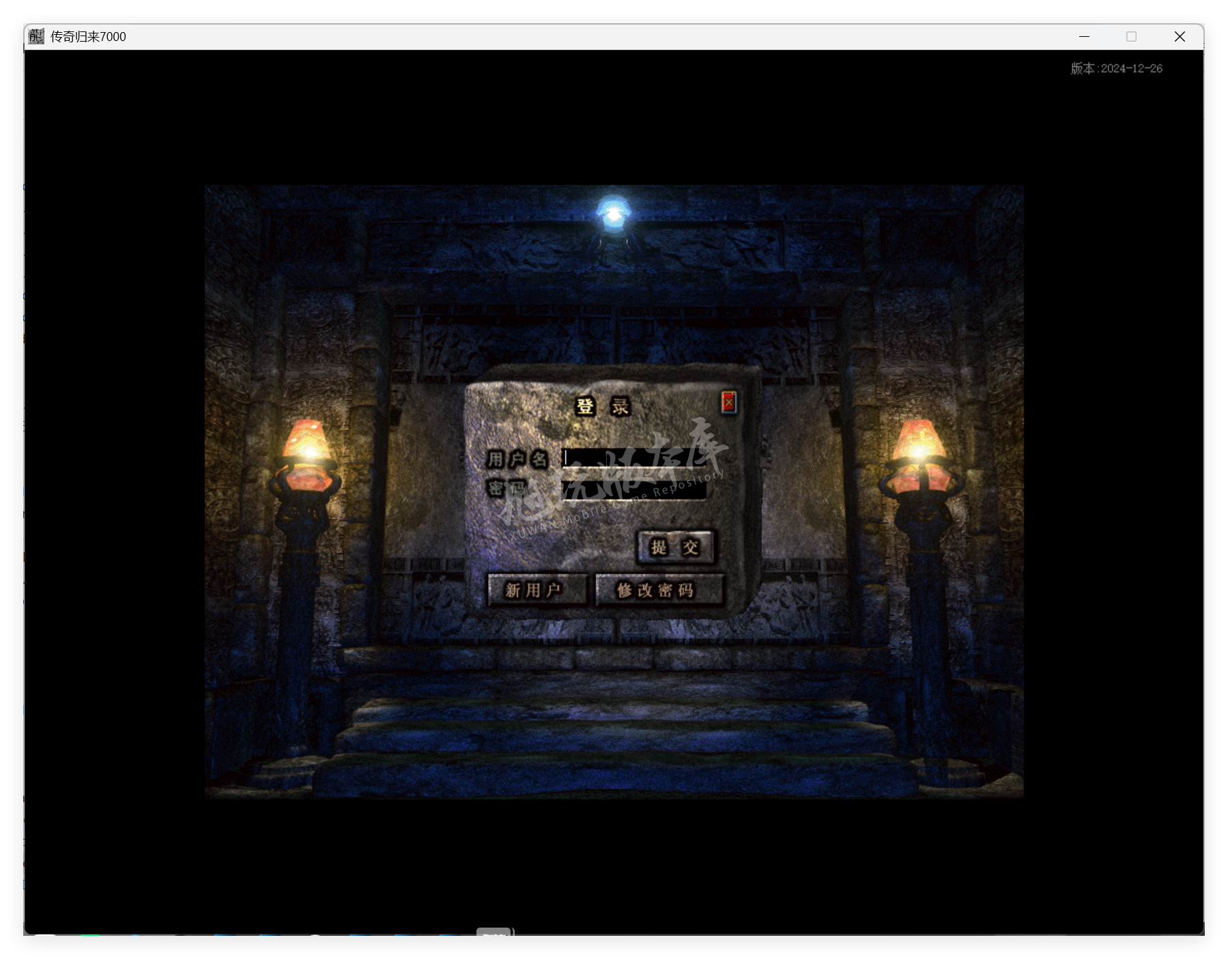This screenshot has width=1228, height=959.
Task: Close the 传奇归来7000 game window
Action: pyautogui.click(x=1179, y=37)
